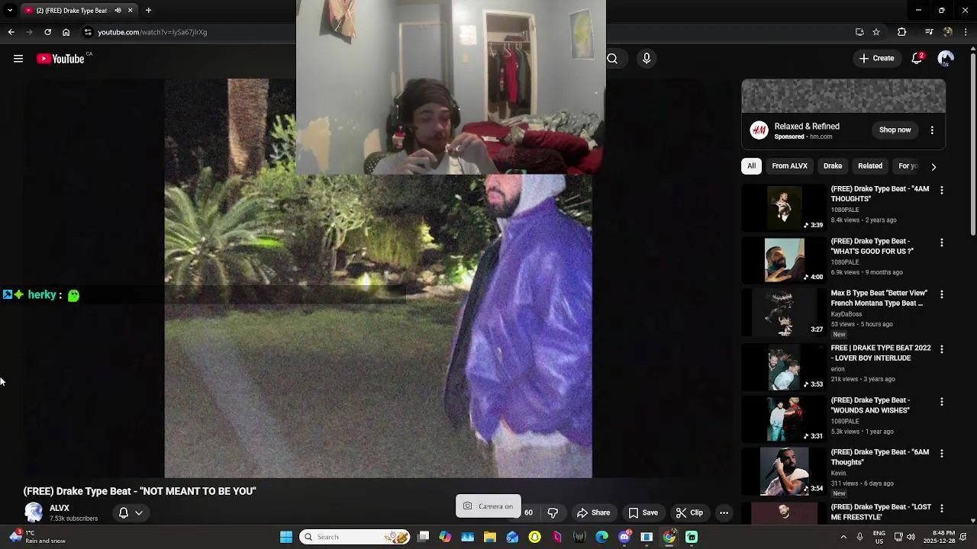Click the browser home icon
The image size is (977, 549).
[66, 32]
